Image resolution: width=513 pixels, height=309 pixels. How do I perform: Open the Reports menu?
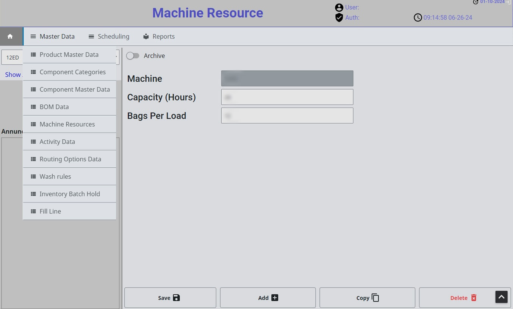pos(159,37)
